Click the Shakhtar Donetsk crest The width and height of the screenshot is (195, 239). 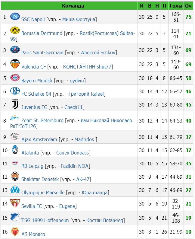coord(15,176)
